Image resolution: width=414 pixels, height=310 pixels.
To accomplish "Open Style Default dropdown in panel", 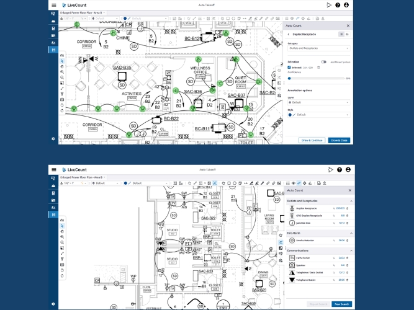I will point(318,115).
